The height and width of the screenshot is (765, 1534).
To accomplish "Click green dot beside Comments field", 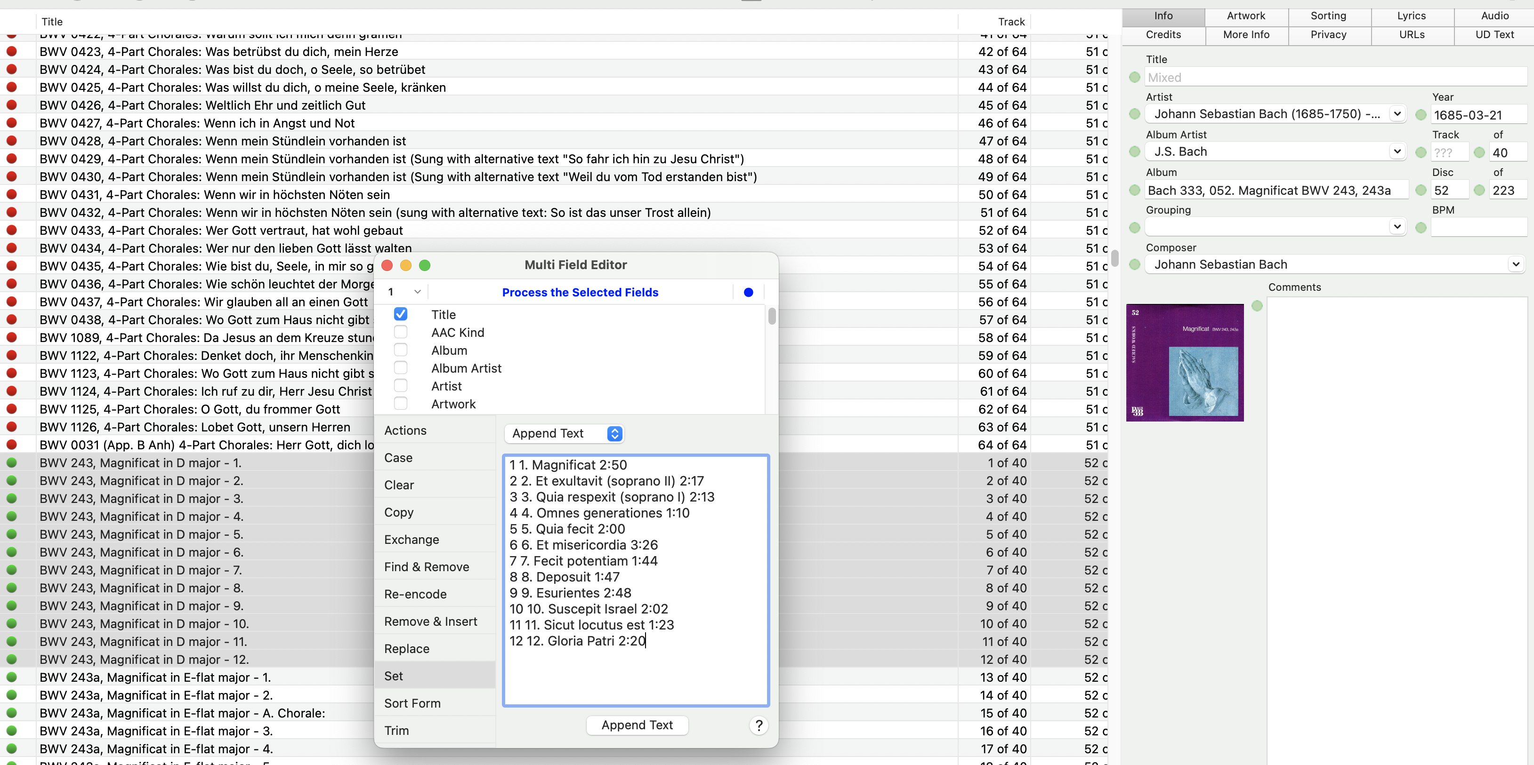I will pyautogui.click(x=1257, y=306).
